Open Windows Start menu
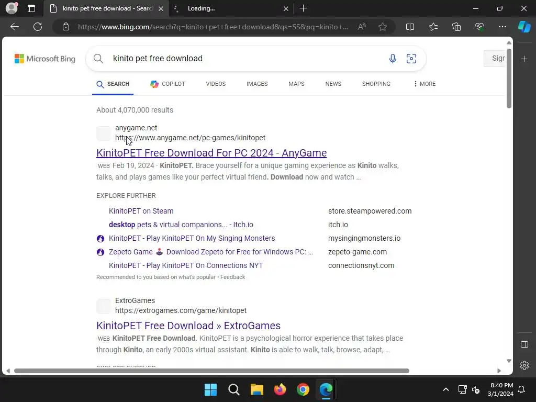The image size is (536, 402). (x=210, y=389)
